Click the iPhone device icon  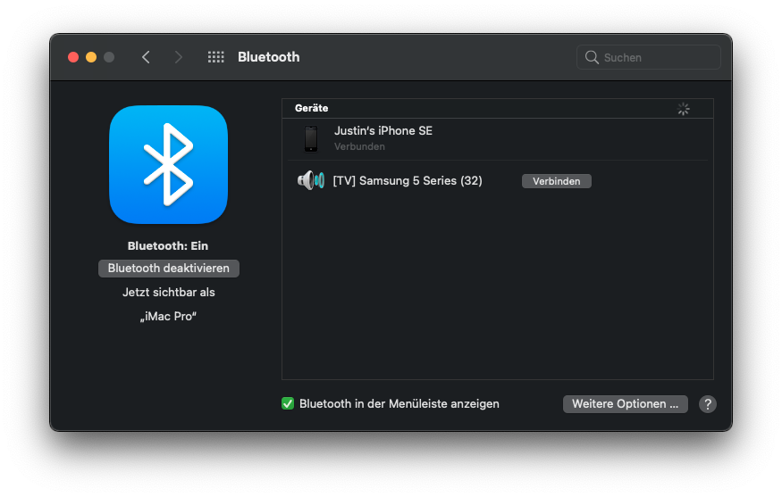311,138
